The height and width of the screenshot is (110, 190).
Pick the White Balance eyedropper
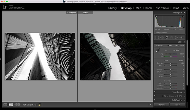click(157, 51)
